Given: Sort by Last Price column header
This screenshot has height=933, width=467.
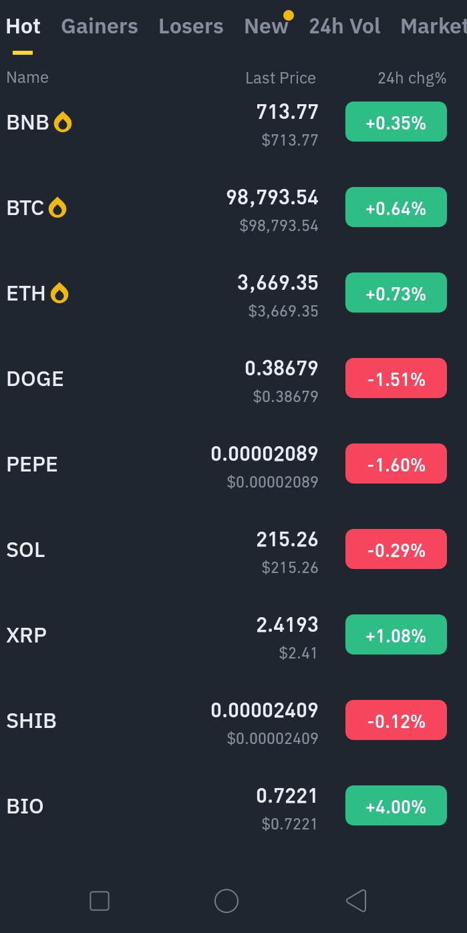Looking at the screenshot, I should [x=280, y=78].
